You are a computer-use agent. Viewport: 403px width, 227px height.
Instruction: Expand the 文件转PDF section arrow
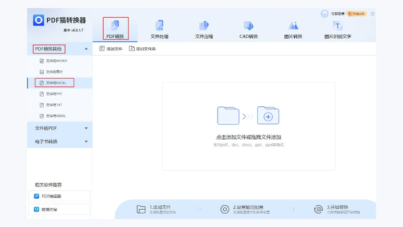86,128
